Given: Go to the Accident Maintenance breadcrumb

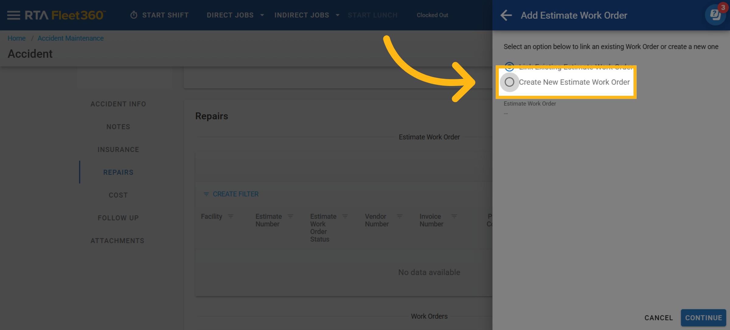Looking at the screenshot, I should coord(71,38).
